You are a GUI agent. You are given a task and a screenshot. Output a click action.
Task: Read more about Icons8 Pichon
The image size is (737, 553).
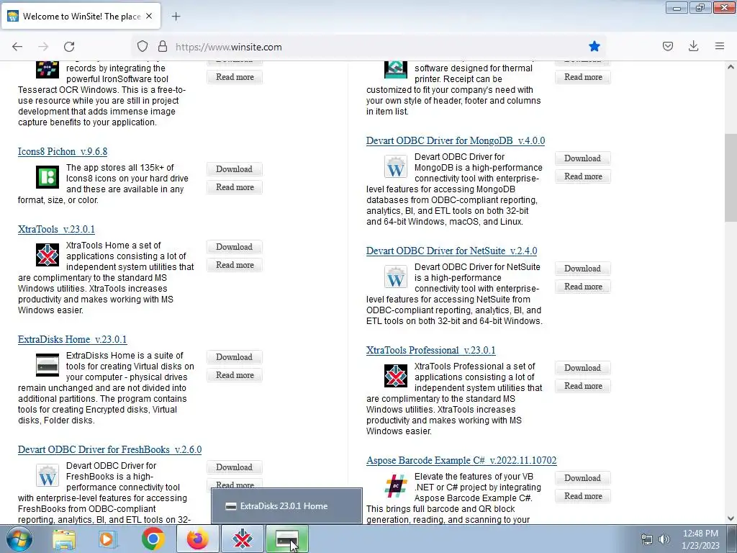pyautogui.click(x=235, y=187)
